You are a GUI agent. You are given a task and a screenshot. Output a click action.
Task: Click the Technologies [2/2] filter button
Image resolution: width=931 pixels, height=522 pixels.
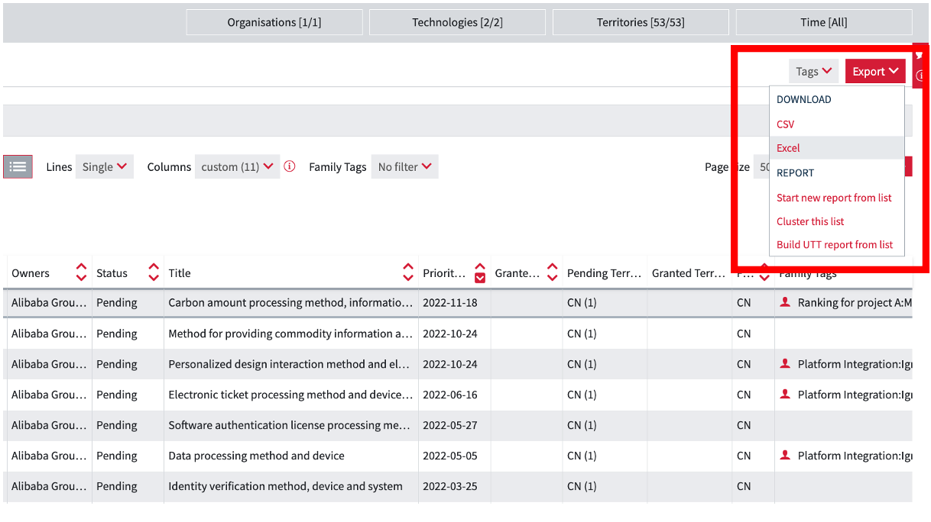(x=458, y=22)
